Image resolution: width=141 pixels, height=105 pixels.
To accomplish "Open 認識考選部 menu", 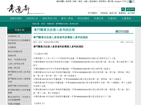I will point(16,18).
